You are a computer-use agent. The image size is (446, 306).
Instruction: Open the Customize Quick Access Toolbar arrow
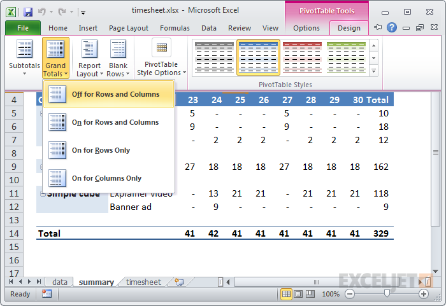click(83, 13)
